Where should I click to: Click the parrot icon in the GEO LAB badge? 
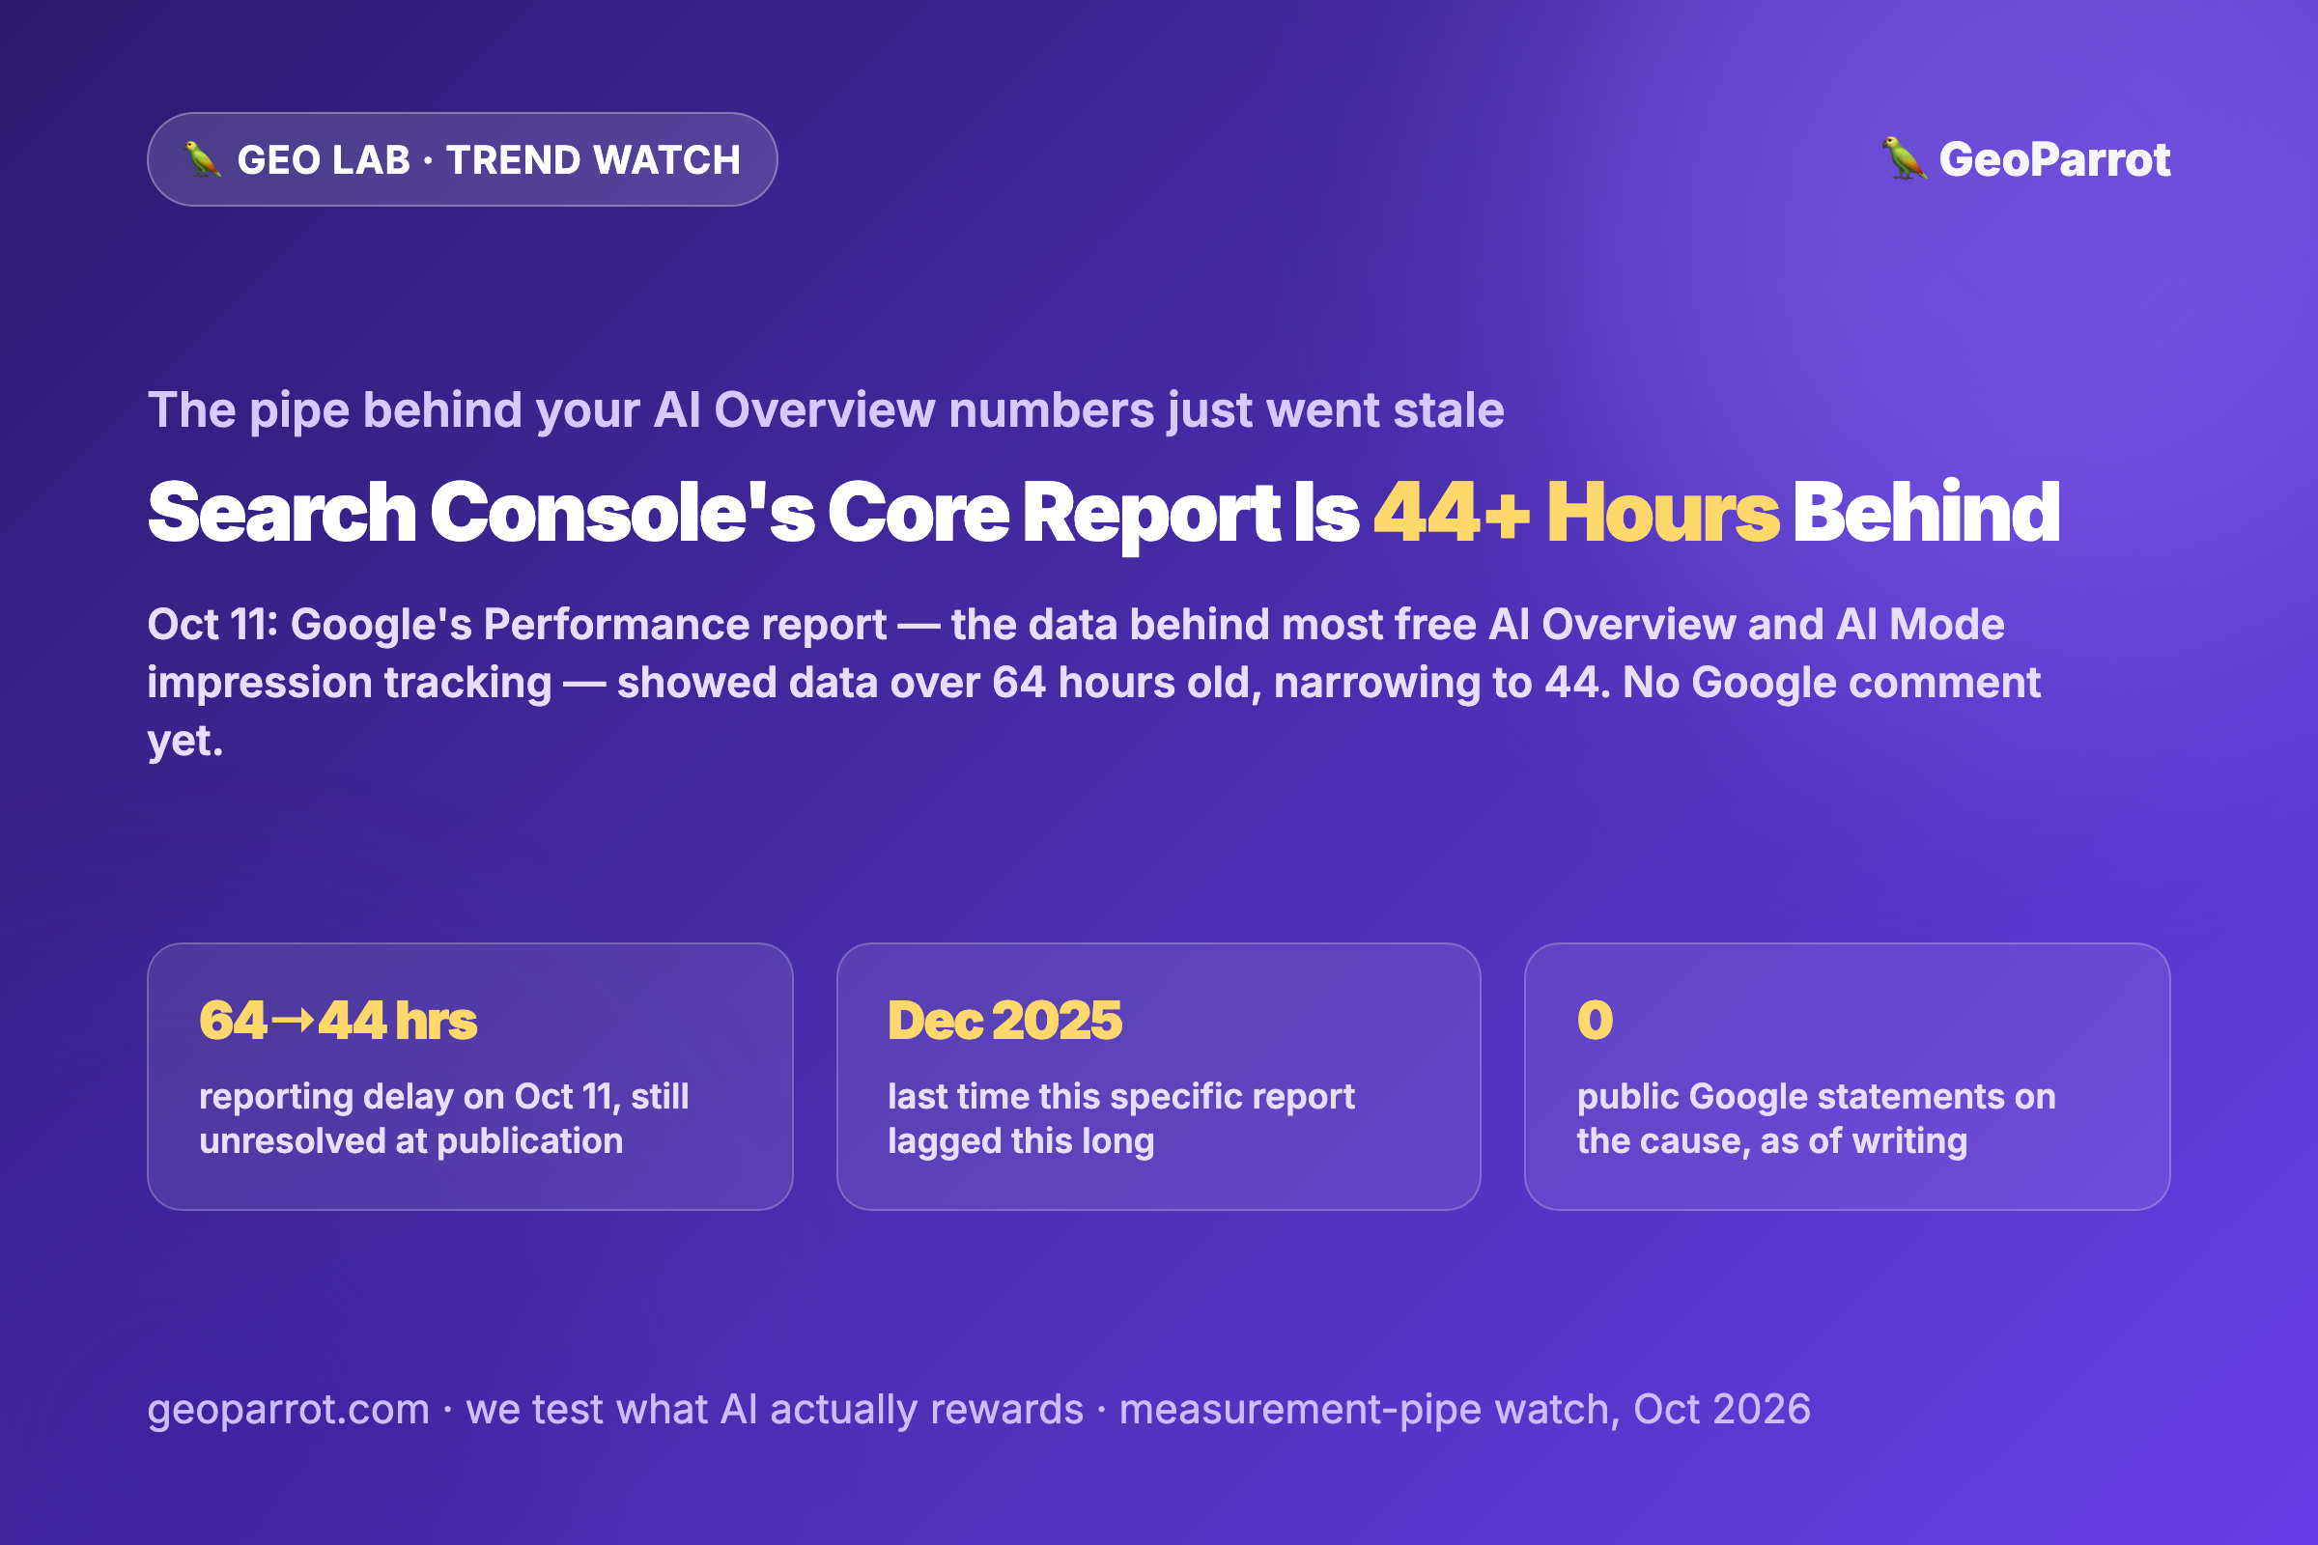point(203,159)
